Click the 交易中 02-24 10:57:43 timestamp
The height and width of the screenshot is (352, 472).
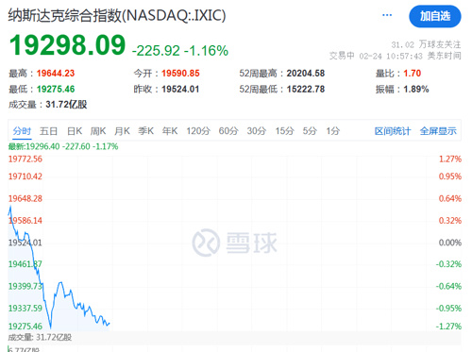(396, 56)
